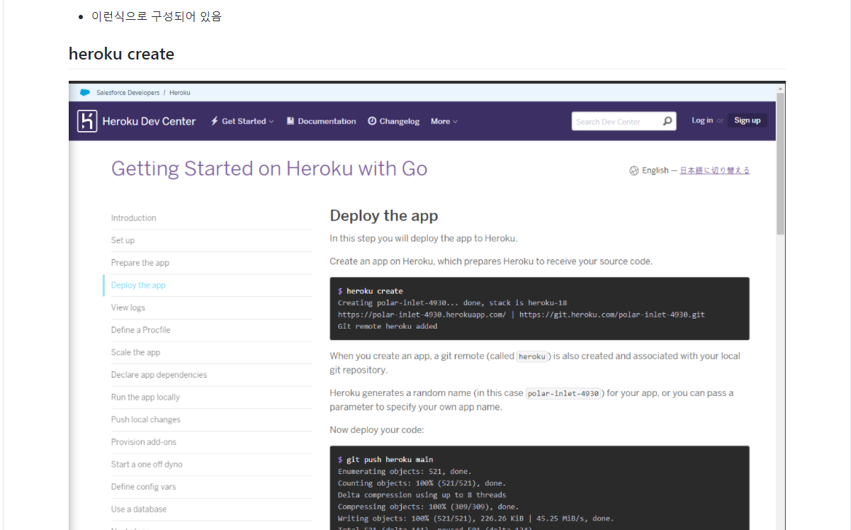Screen dimensions: 851x530
Task: Click the globe language icon
Action: click(634, 170)
